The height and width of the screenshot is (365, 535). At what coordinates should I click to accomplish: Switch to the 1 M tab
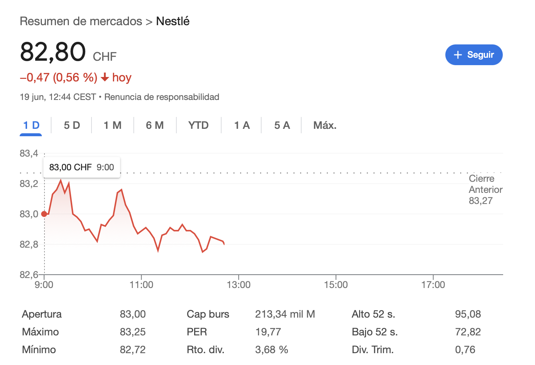pyautogui.click(x=113, y=125)
